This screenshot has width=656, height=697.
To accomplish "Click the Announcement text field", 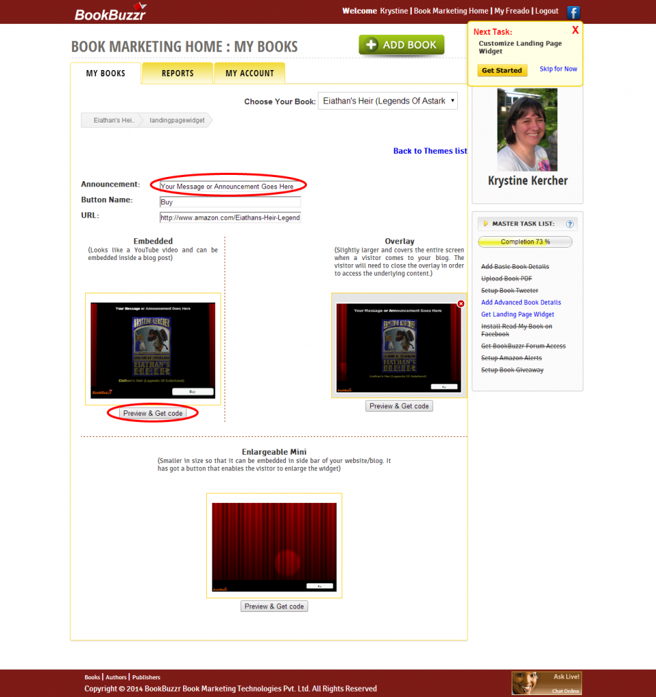I will click(230, 187).
